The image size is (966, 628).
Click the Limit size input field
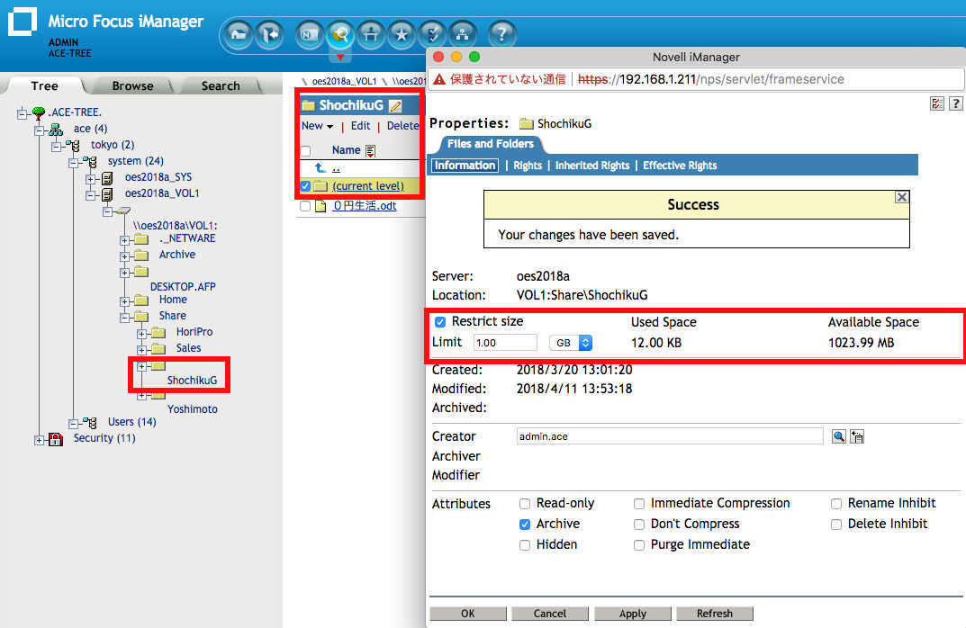505,343
